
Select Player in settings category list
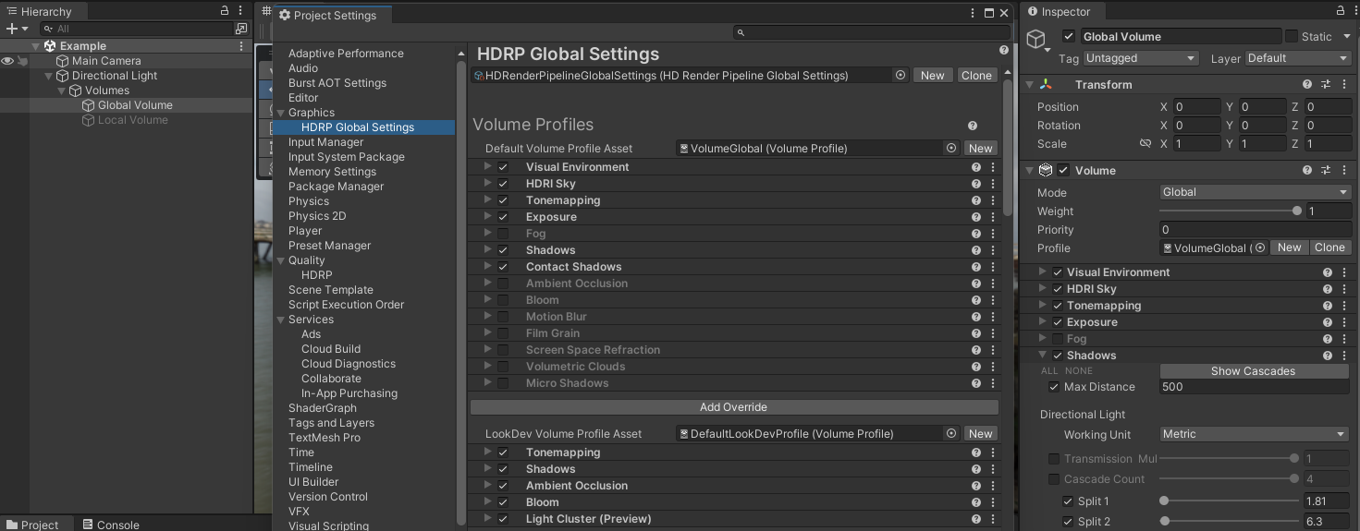point(305,231)
